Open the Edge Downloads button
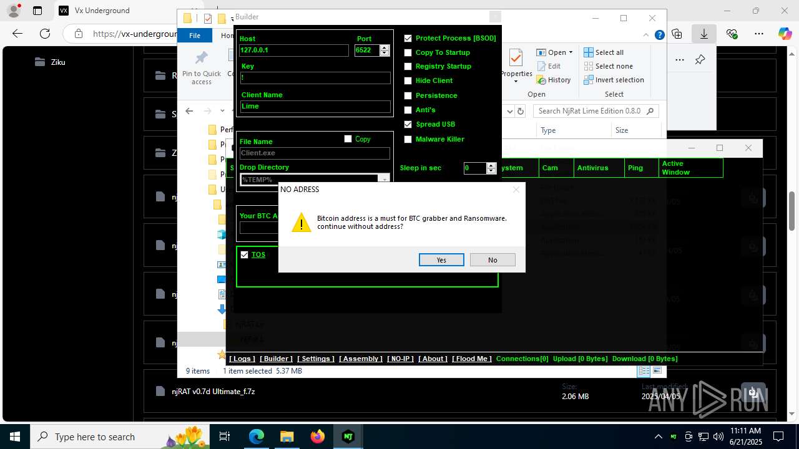The height and width of the screenshot is (449, 799). (x=704, y=34)
